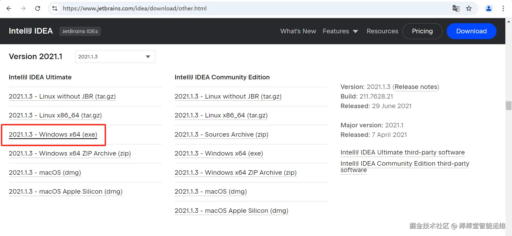Bookmark this page with the star icon
512x236 pixels.
[469, 9]
